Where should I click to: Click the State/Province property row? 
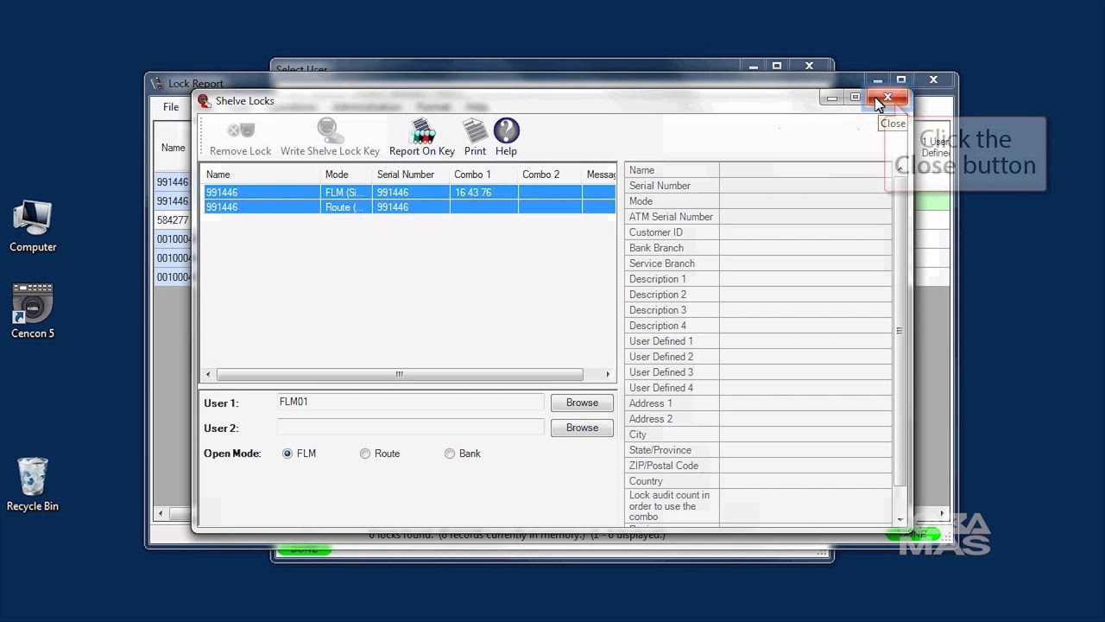(758, 450)
